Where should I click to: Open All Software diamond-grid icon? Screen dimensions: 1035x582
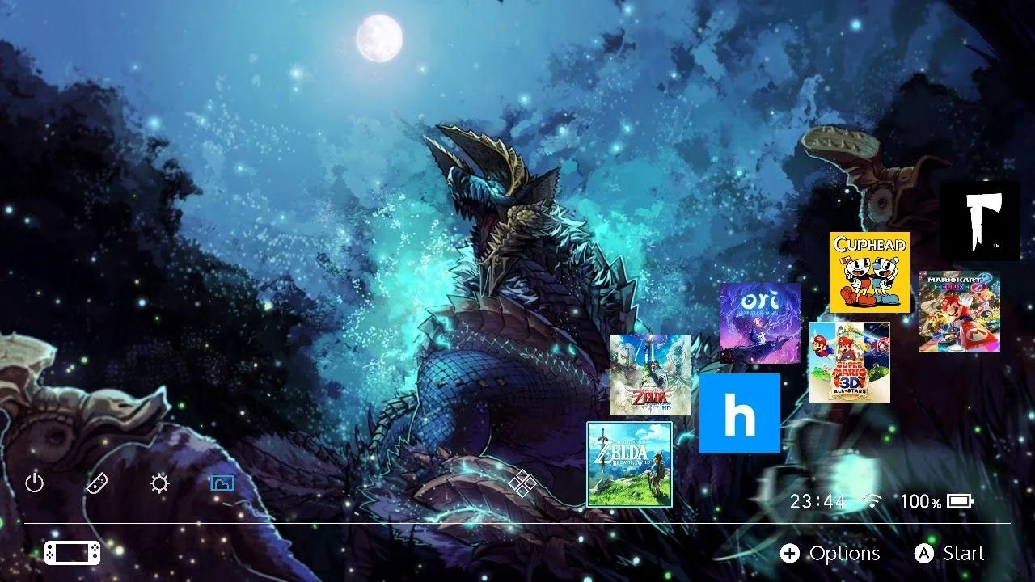(523, 484)
